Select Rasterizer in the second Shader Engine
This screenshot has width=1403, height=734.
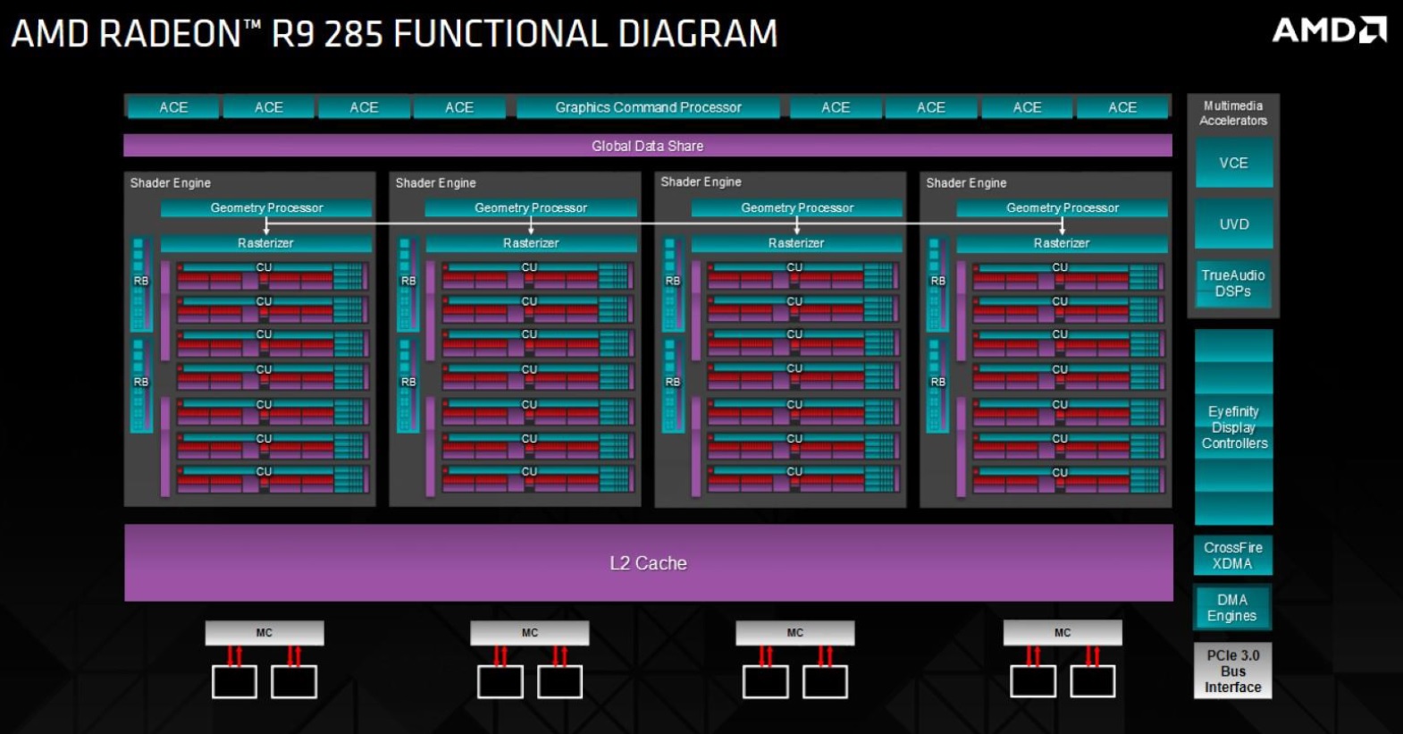531,242
